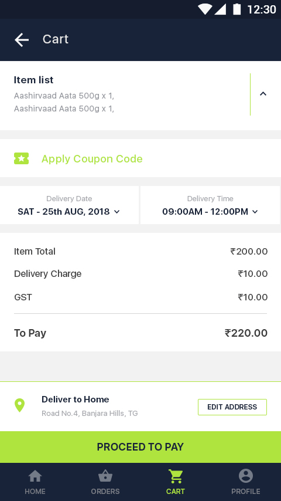Switch to the Orders tab
Viewport: 281px width, 501px height.
click(x=105, y=482)
